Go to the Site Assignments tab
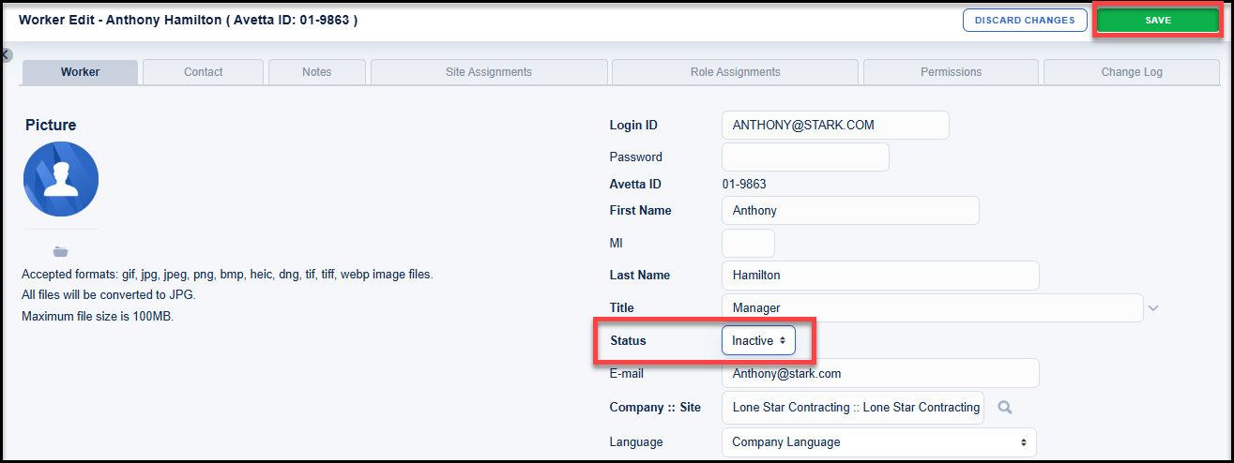This screenshot has height=463, width=1234. pyautogui.click(x=488, y=72)
